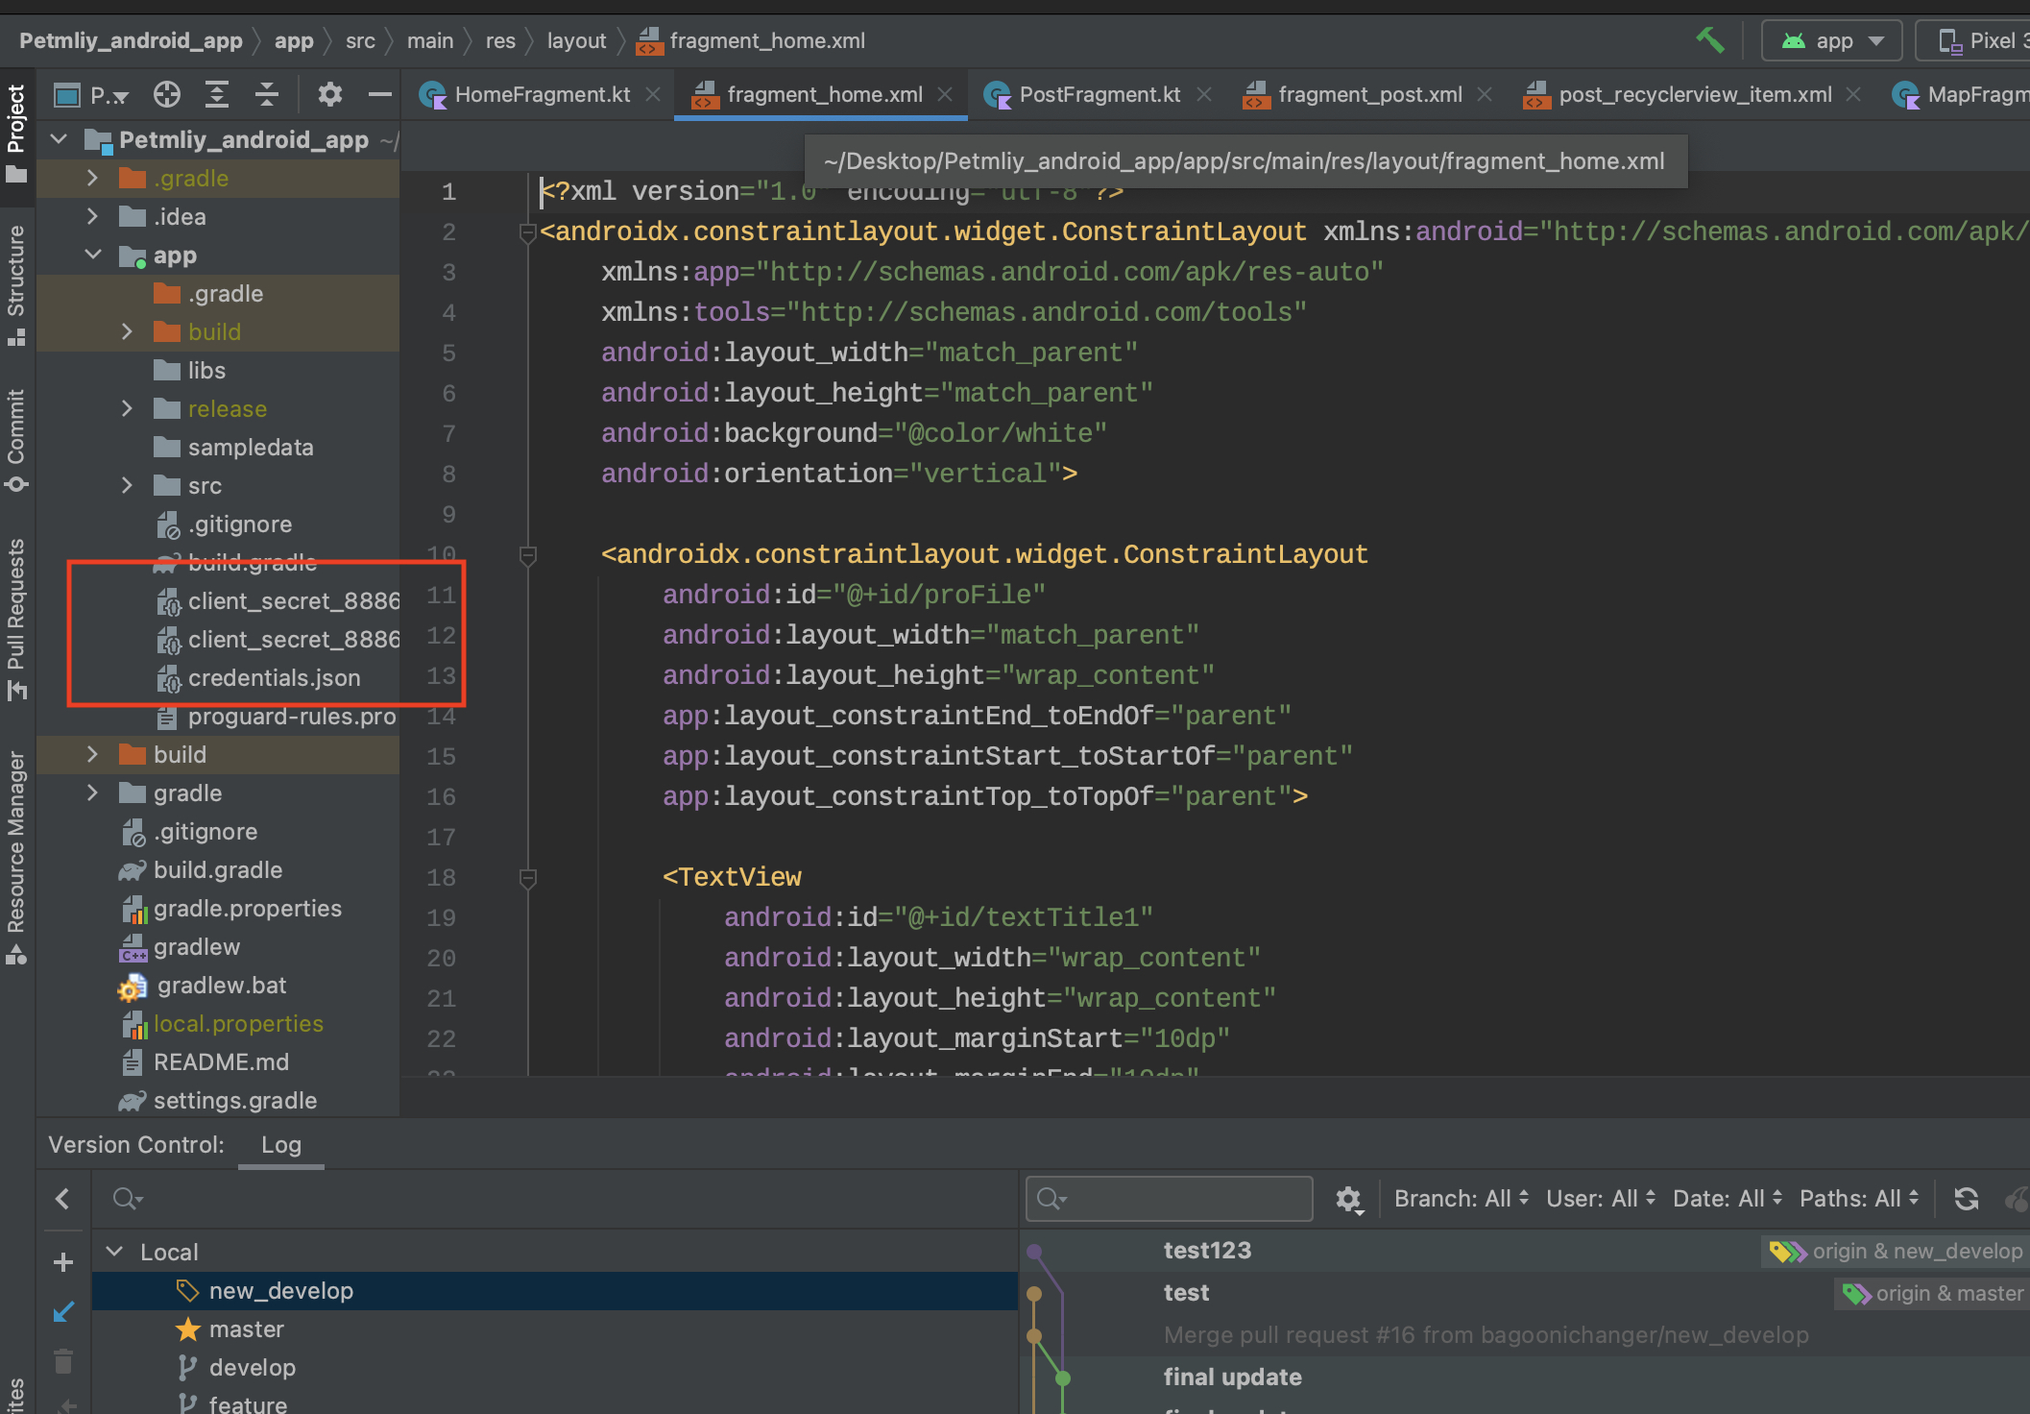Click breadcrumb 'res' in navigation bar

[x=500, y=40]
